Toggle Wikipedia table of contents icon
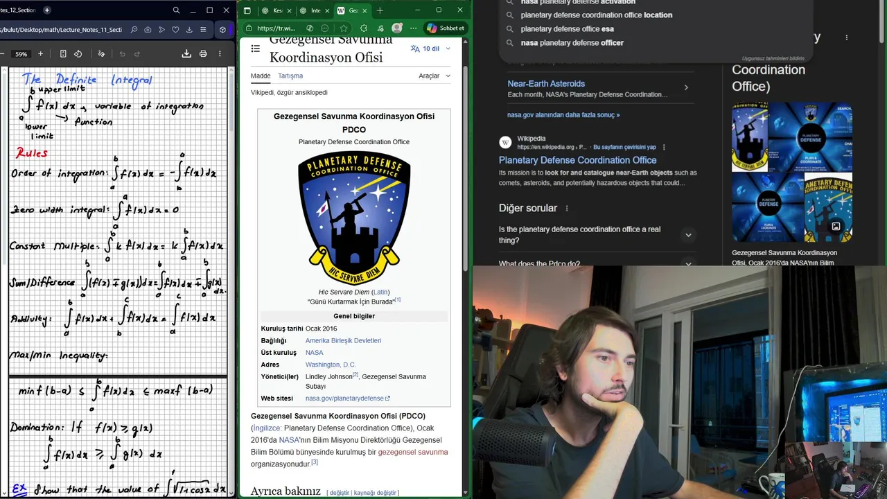Image resolution: width=887 pixels, height=499 pixels. pos(256,49)
